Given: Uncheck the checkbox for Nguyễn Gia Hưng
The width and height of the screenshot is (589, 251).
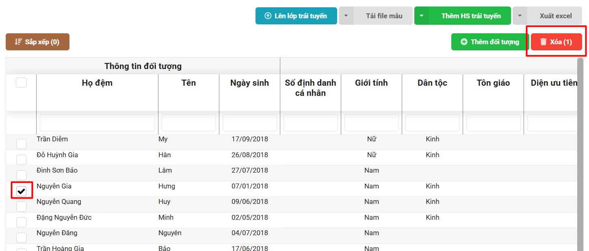Looking at the screenshot, I should click(x=21, y=191).
